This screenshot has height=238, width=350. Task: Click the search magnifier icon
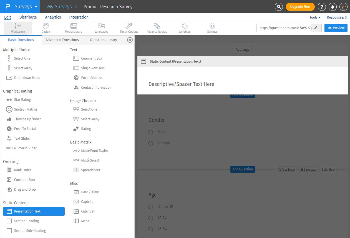coord(279,7)
